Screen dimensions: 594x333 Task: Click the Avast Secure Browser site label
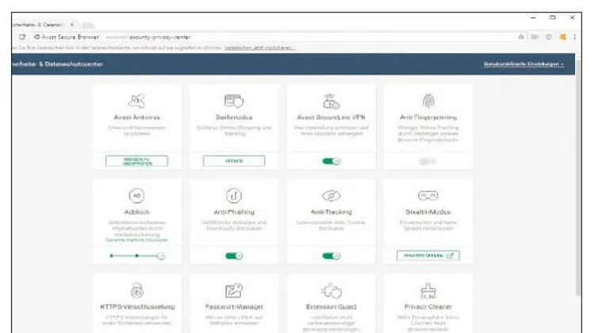(67, 37)
